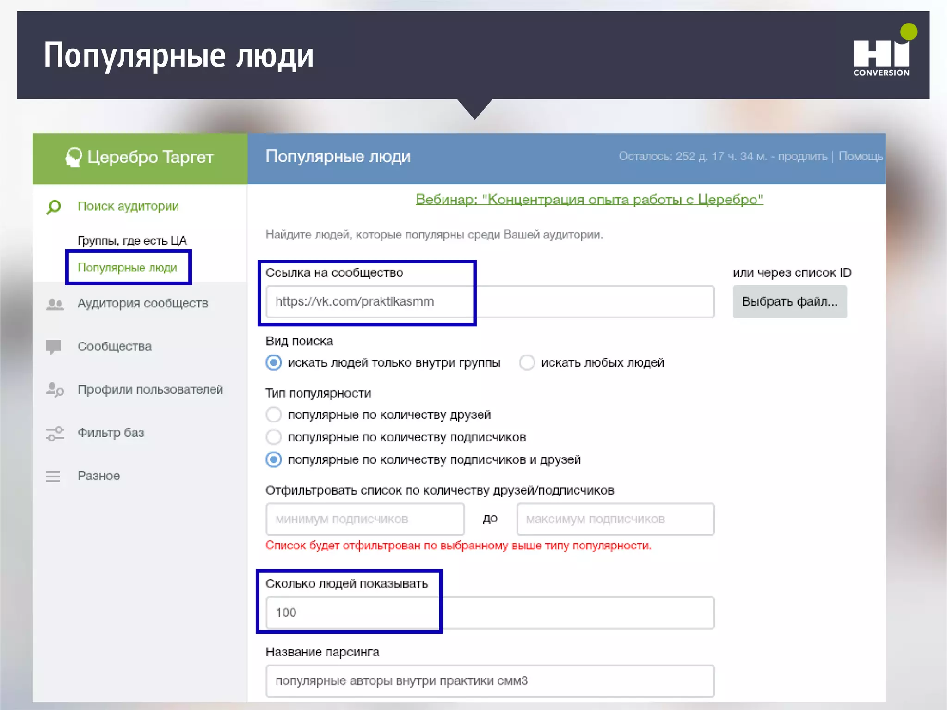Viewport: 947px width, 710px height.
Task: Open the Разное menu section
Action: (x=98, y=476)
